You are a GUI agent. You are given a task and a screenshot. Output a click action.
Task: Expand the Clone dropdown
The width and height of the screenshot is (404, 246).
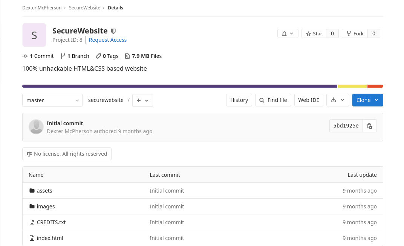(367, 100)
